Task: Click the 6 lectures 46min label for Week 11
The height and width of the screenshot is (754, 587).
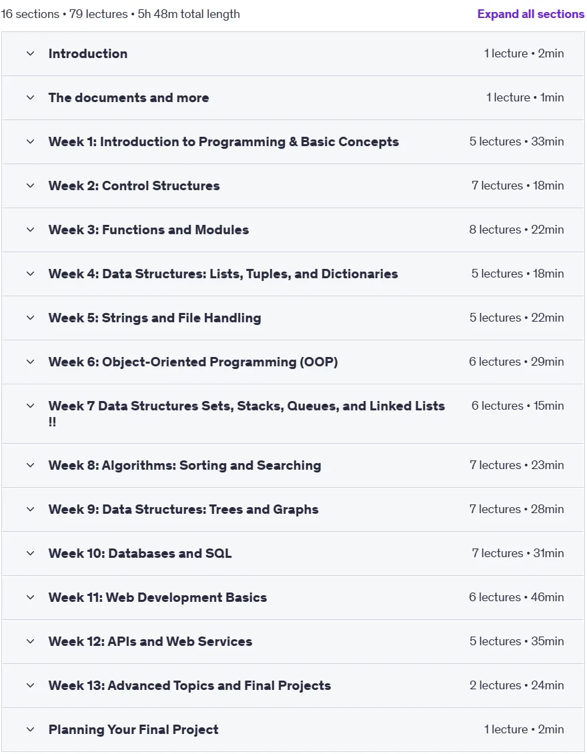Action: (516, 597)
